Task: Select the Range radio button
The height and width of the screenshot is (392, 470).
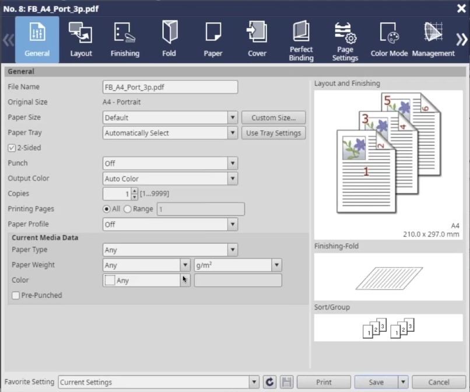Action: [x=128, y=209]
